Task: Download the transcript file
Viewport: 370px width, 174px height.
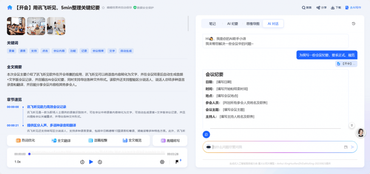Action: click(x=336, y=7)
